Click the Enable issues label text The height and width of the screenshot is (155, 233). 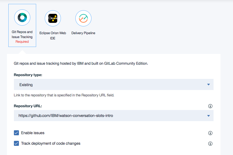pyautogui.click(x=33, y=133)
